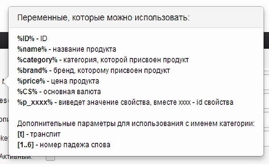Click the description цена продукта

[x=75, y=81]
